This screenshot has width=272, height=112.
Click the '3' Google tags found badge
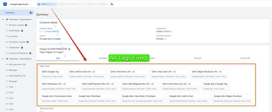(x=5, y=4)
